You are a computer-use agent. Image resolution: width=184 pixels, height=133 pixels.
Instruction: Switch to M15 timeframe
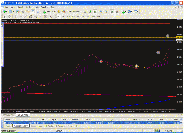pos(68,16)
